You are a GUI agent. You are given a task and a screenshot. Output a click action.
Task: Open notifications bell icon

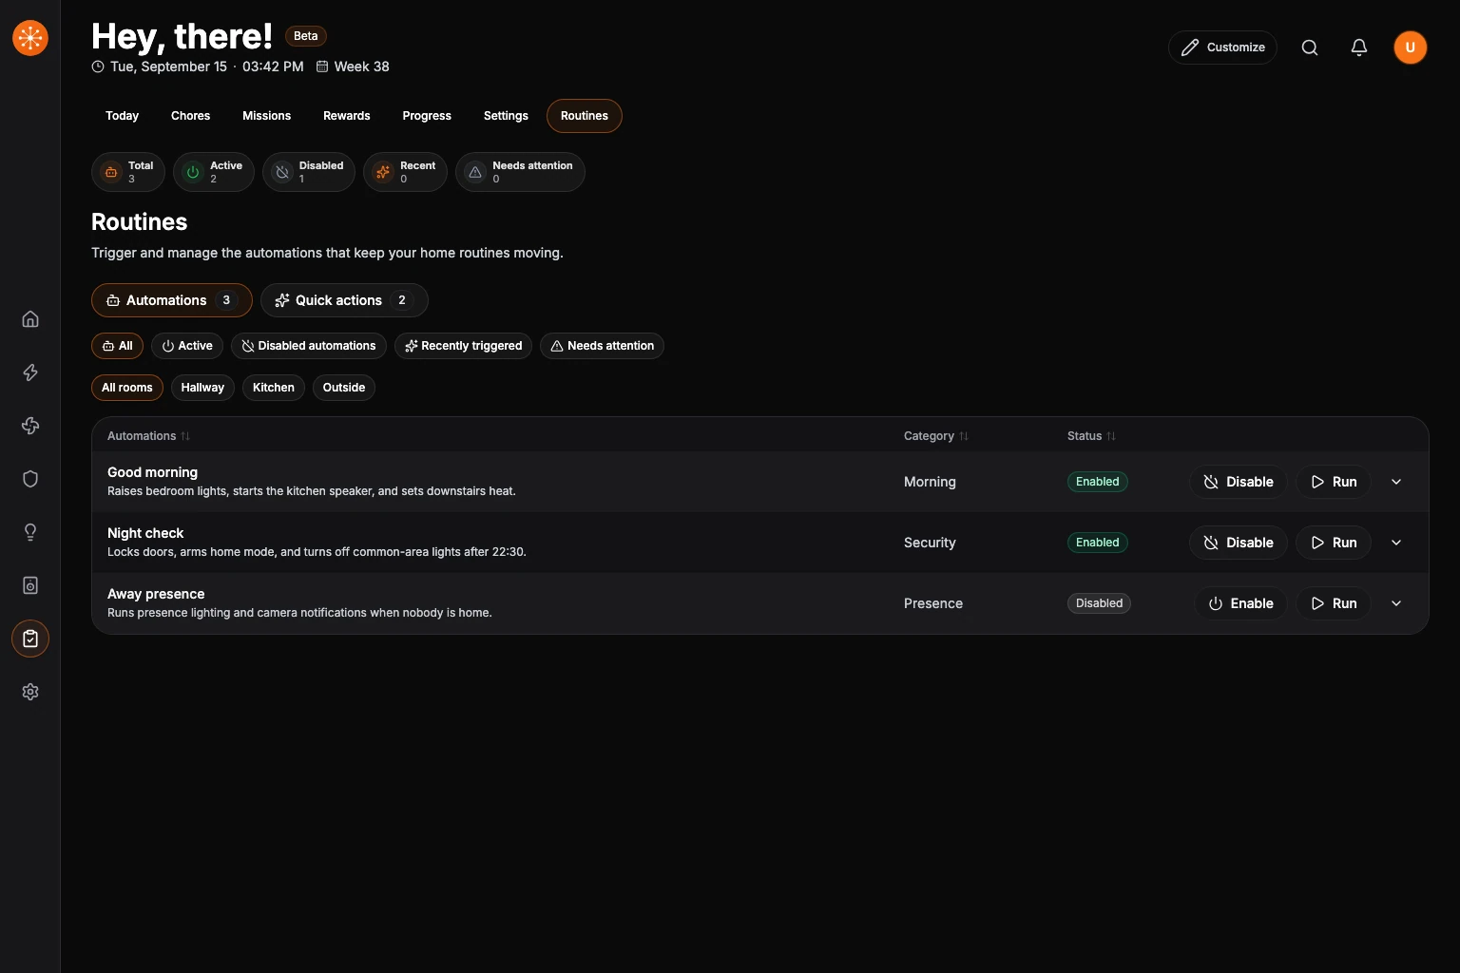click(1359, 48)
